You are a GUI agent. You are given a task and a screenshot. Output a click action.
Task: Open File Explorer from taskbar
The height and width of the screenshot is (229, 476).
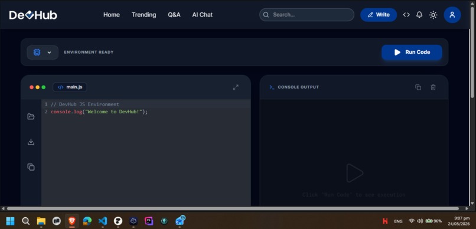pos(41,221)
